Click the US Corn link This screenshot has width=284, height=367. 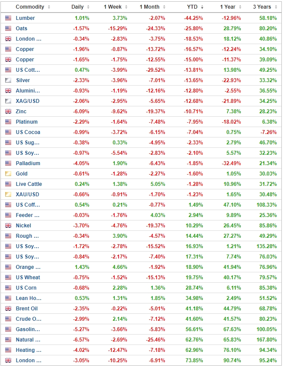[x=26, y=288]
